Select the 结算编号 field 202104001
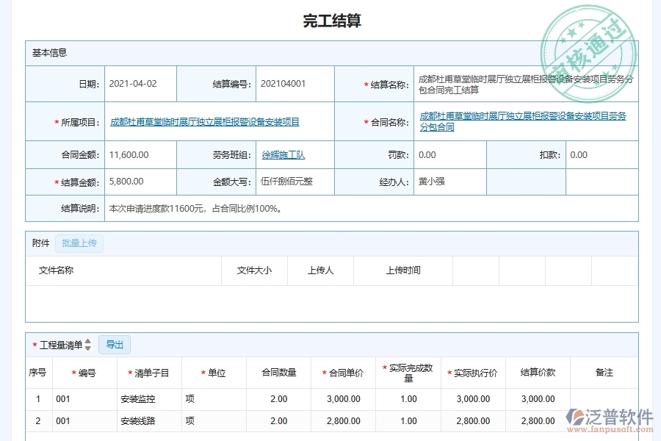661x441 pixels. pyautogui.click(x=283, y=83)
